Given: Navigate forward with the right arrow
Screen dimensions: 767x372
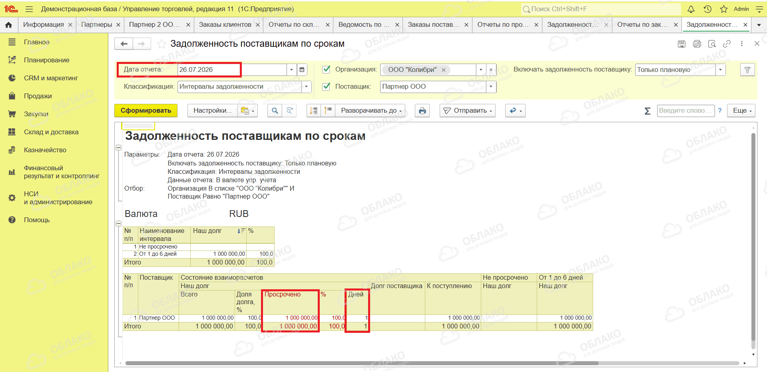Looking at the screenshot, I should (141, 44).
